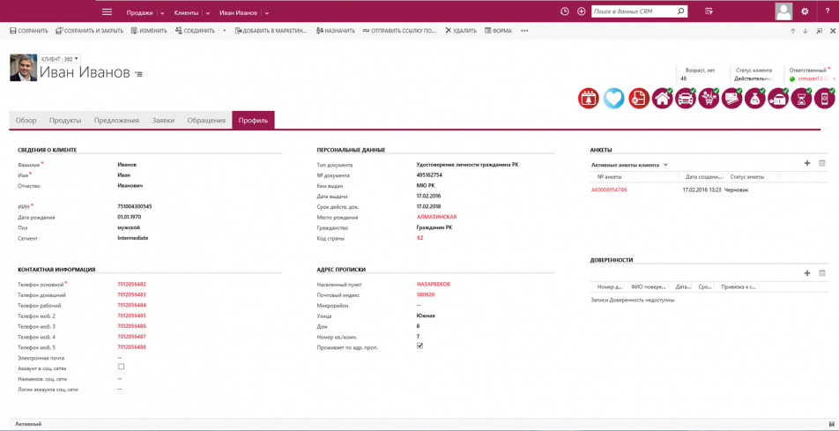Click the CRM data search field

pyautogui.click(x=633, y=11)
